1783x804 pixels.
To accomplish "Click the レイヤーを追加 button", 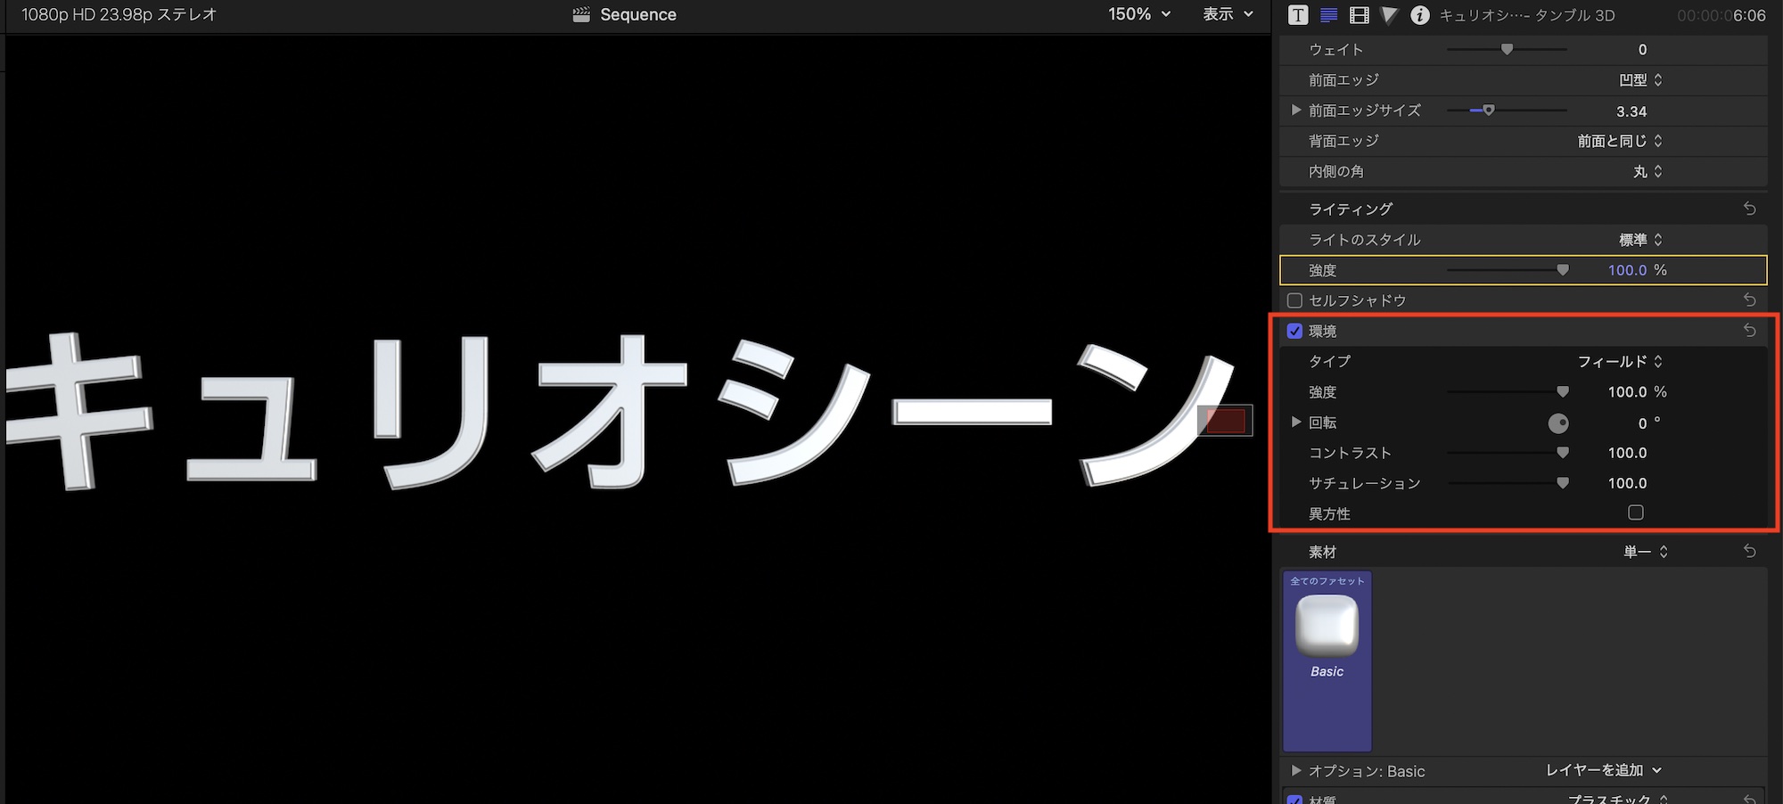I will click(1603, 770).
